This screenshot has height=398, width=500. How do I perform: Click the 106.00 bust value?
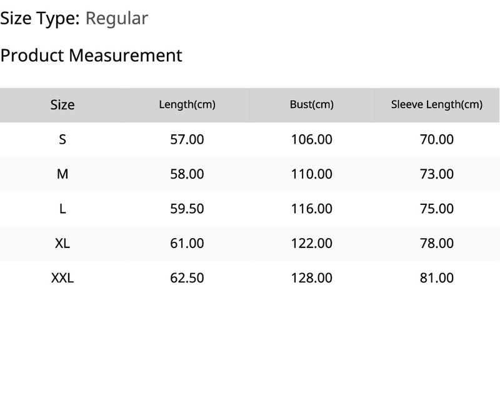312,139
